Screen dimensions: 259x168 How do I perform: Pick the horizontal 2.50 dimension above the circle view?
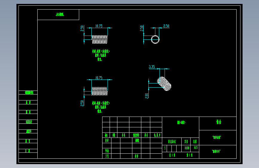(x=166, y=26)
